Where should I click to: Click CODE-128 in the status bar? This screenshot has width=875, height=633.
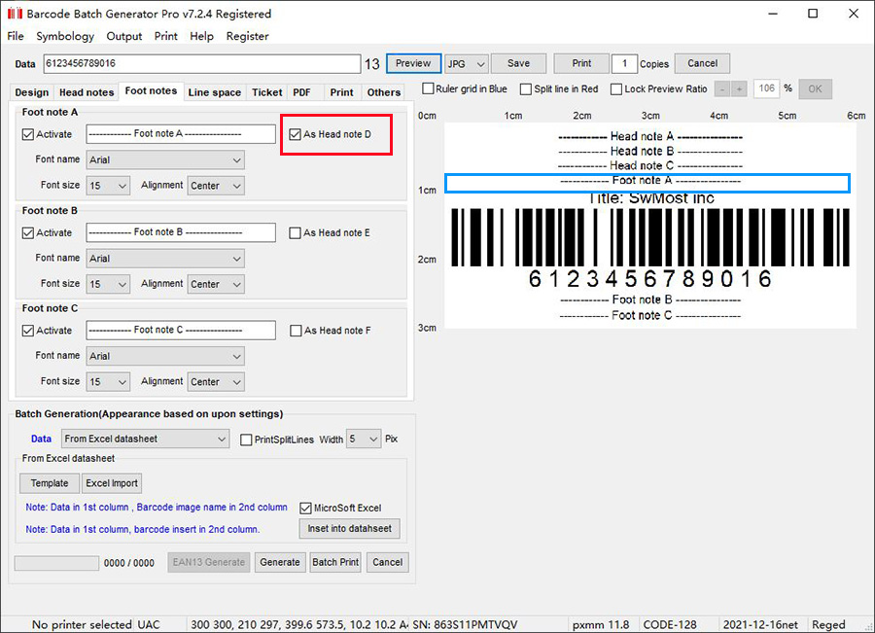click(670, 624)
